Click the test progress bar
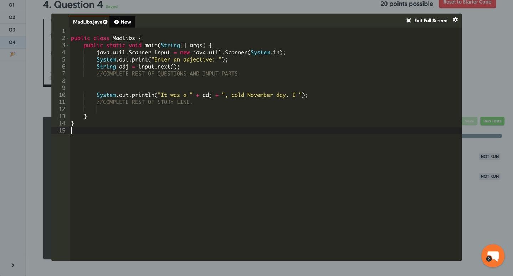Screen dimensions: 513x276 pos(482,136)
